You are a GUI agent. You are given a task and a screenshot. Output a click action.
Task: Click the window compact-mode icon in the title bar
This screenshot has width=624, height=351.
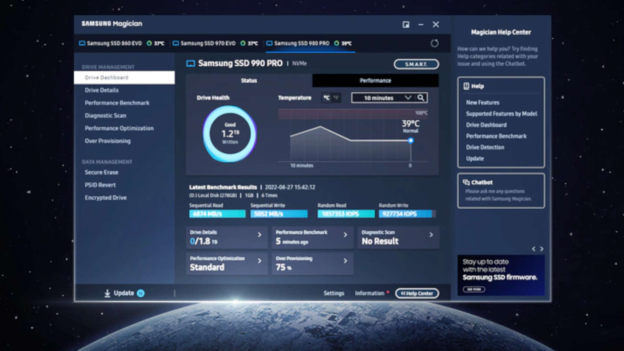[406, 25]
